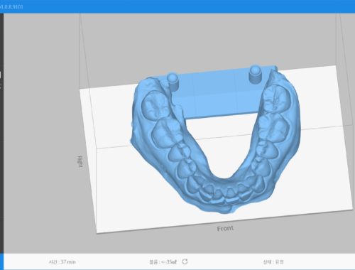This screenshot has width=355, height=270.
Task: Click the large right rear molar
Action: 276,98
